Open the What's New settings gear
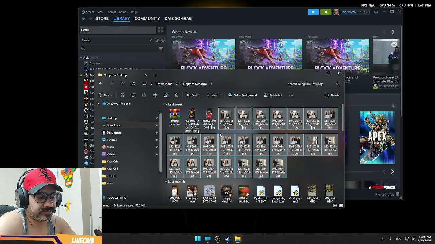 click(195, 32)
